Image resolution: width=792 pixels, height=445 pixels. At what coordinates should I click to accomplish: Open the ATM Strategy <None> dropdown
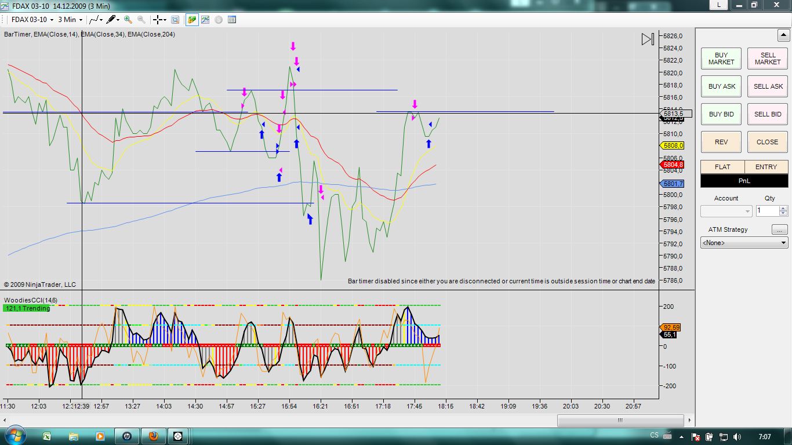(x=744, y=243)
